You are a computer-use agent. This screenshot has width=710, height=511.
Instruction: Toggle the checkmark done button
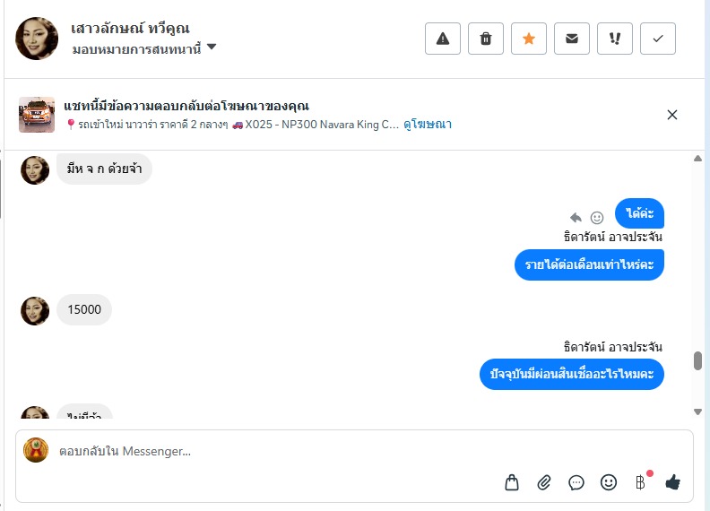click(x=658, y=39)
